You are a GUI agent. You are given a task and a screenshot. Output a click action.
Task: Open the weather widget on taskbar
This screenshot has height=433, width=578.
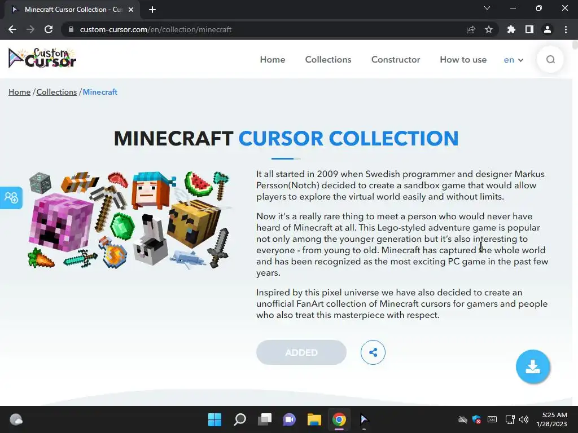(16, 419)
